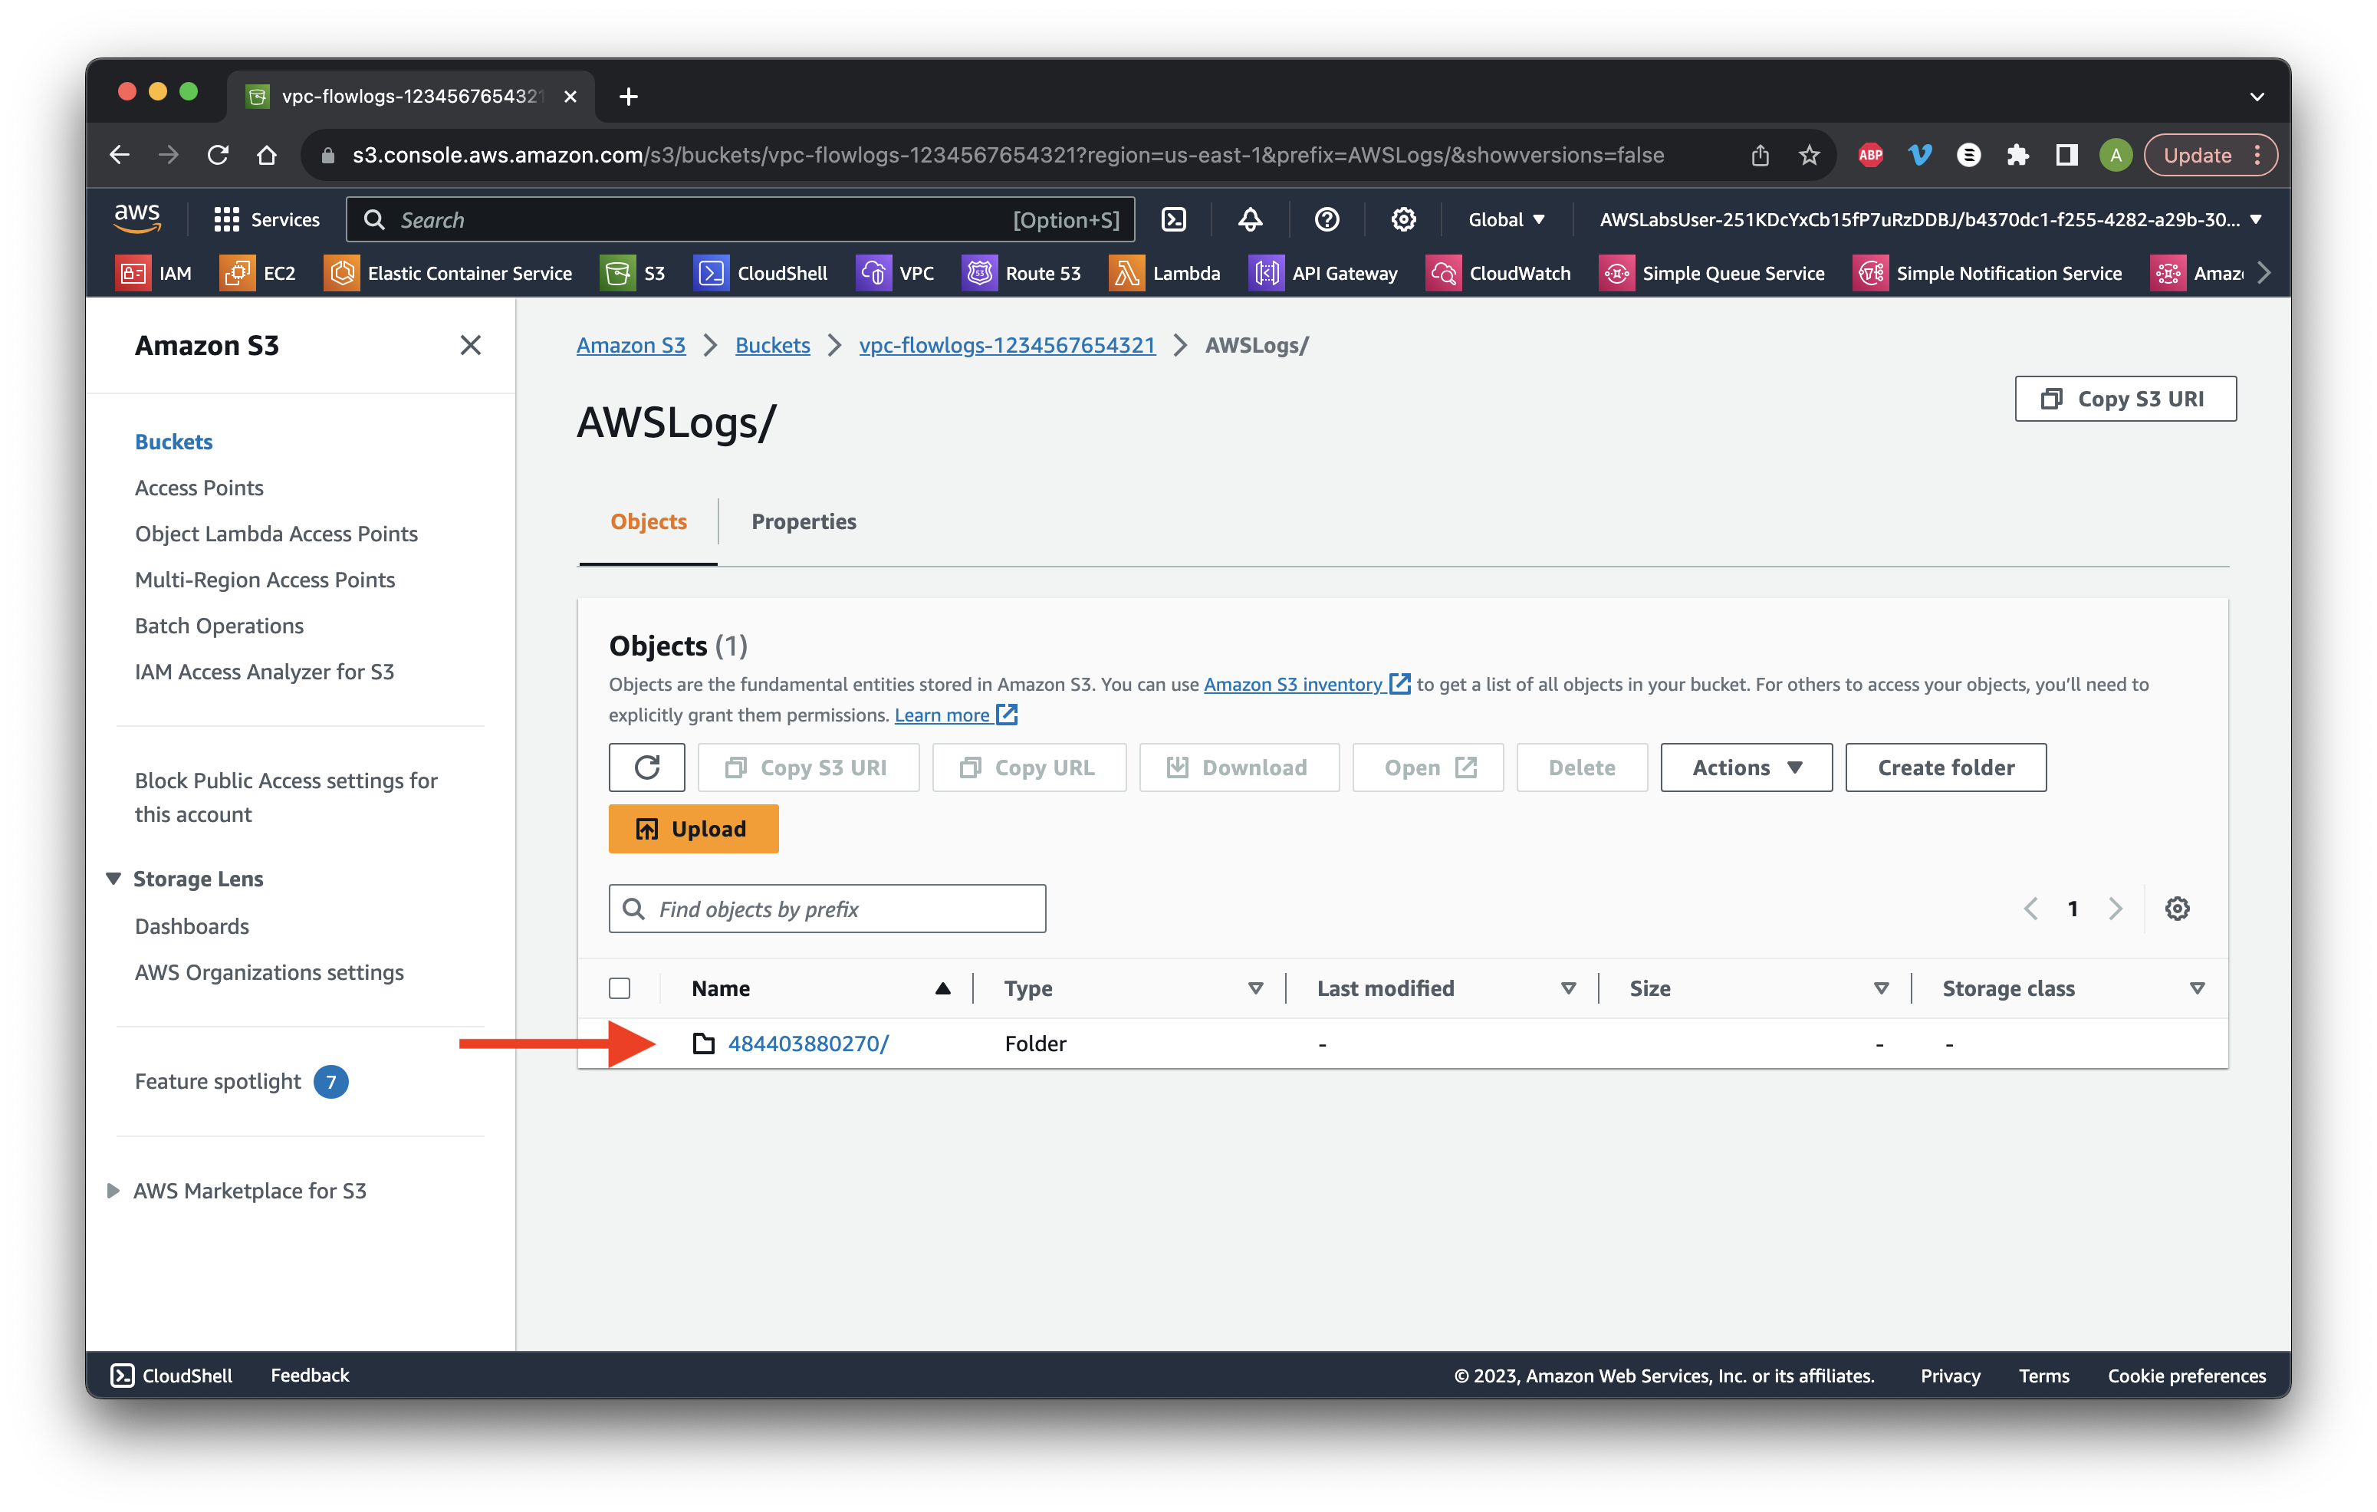Image resolution: width=2377 pixels, height=1512 pixels.
Task: Open AWS console settings gear in top nav
Action: [x=1402, y=219]
